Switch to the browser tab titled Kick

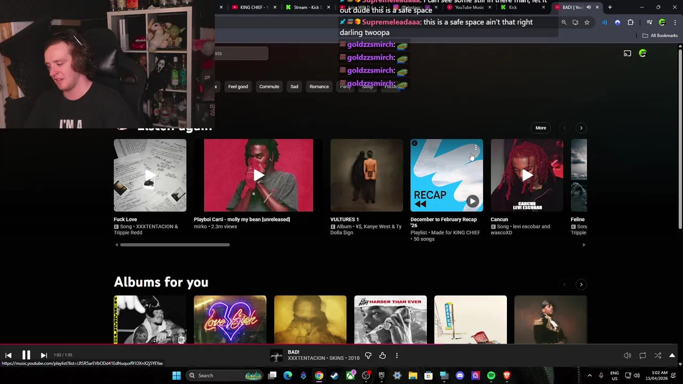[x=523, y=7]
